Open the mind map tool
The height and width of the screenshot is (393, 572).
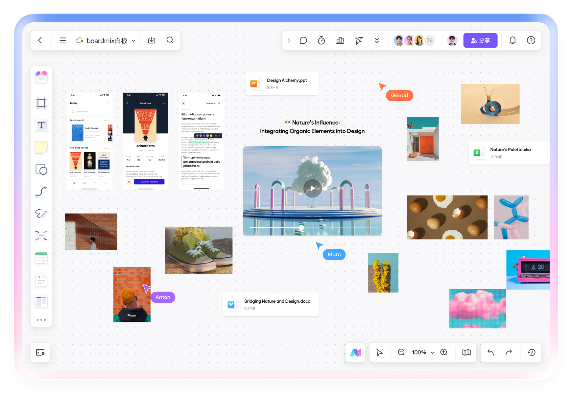41,236
